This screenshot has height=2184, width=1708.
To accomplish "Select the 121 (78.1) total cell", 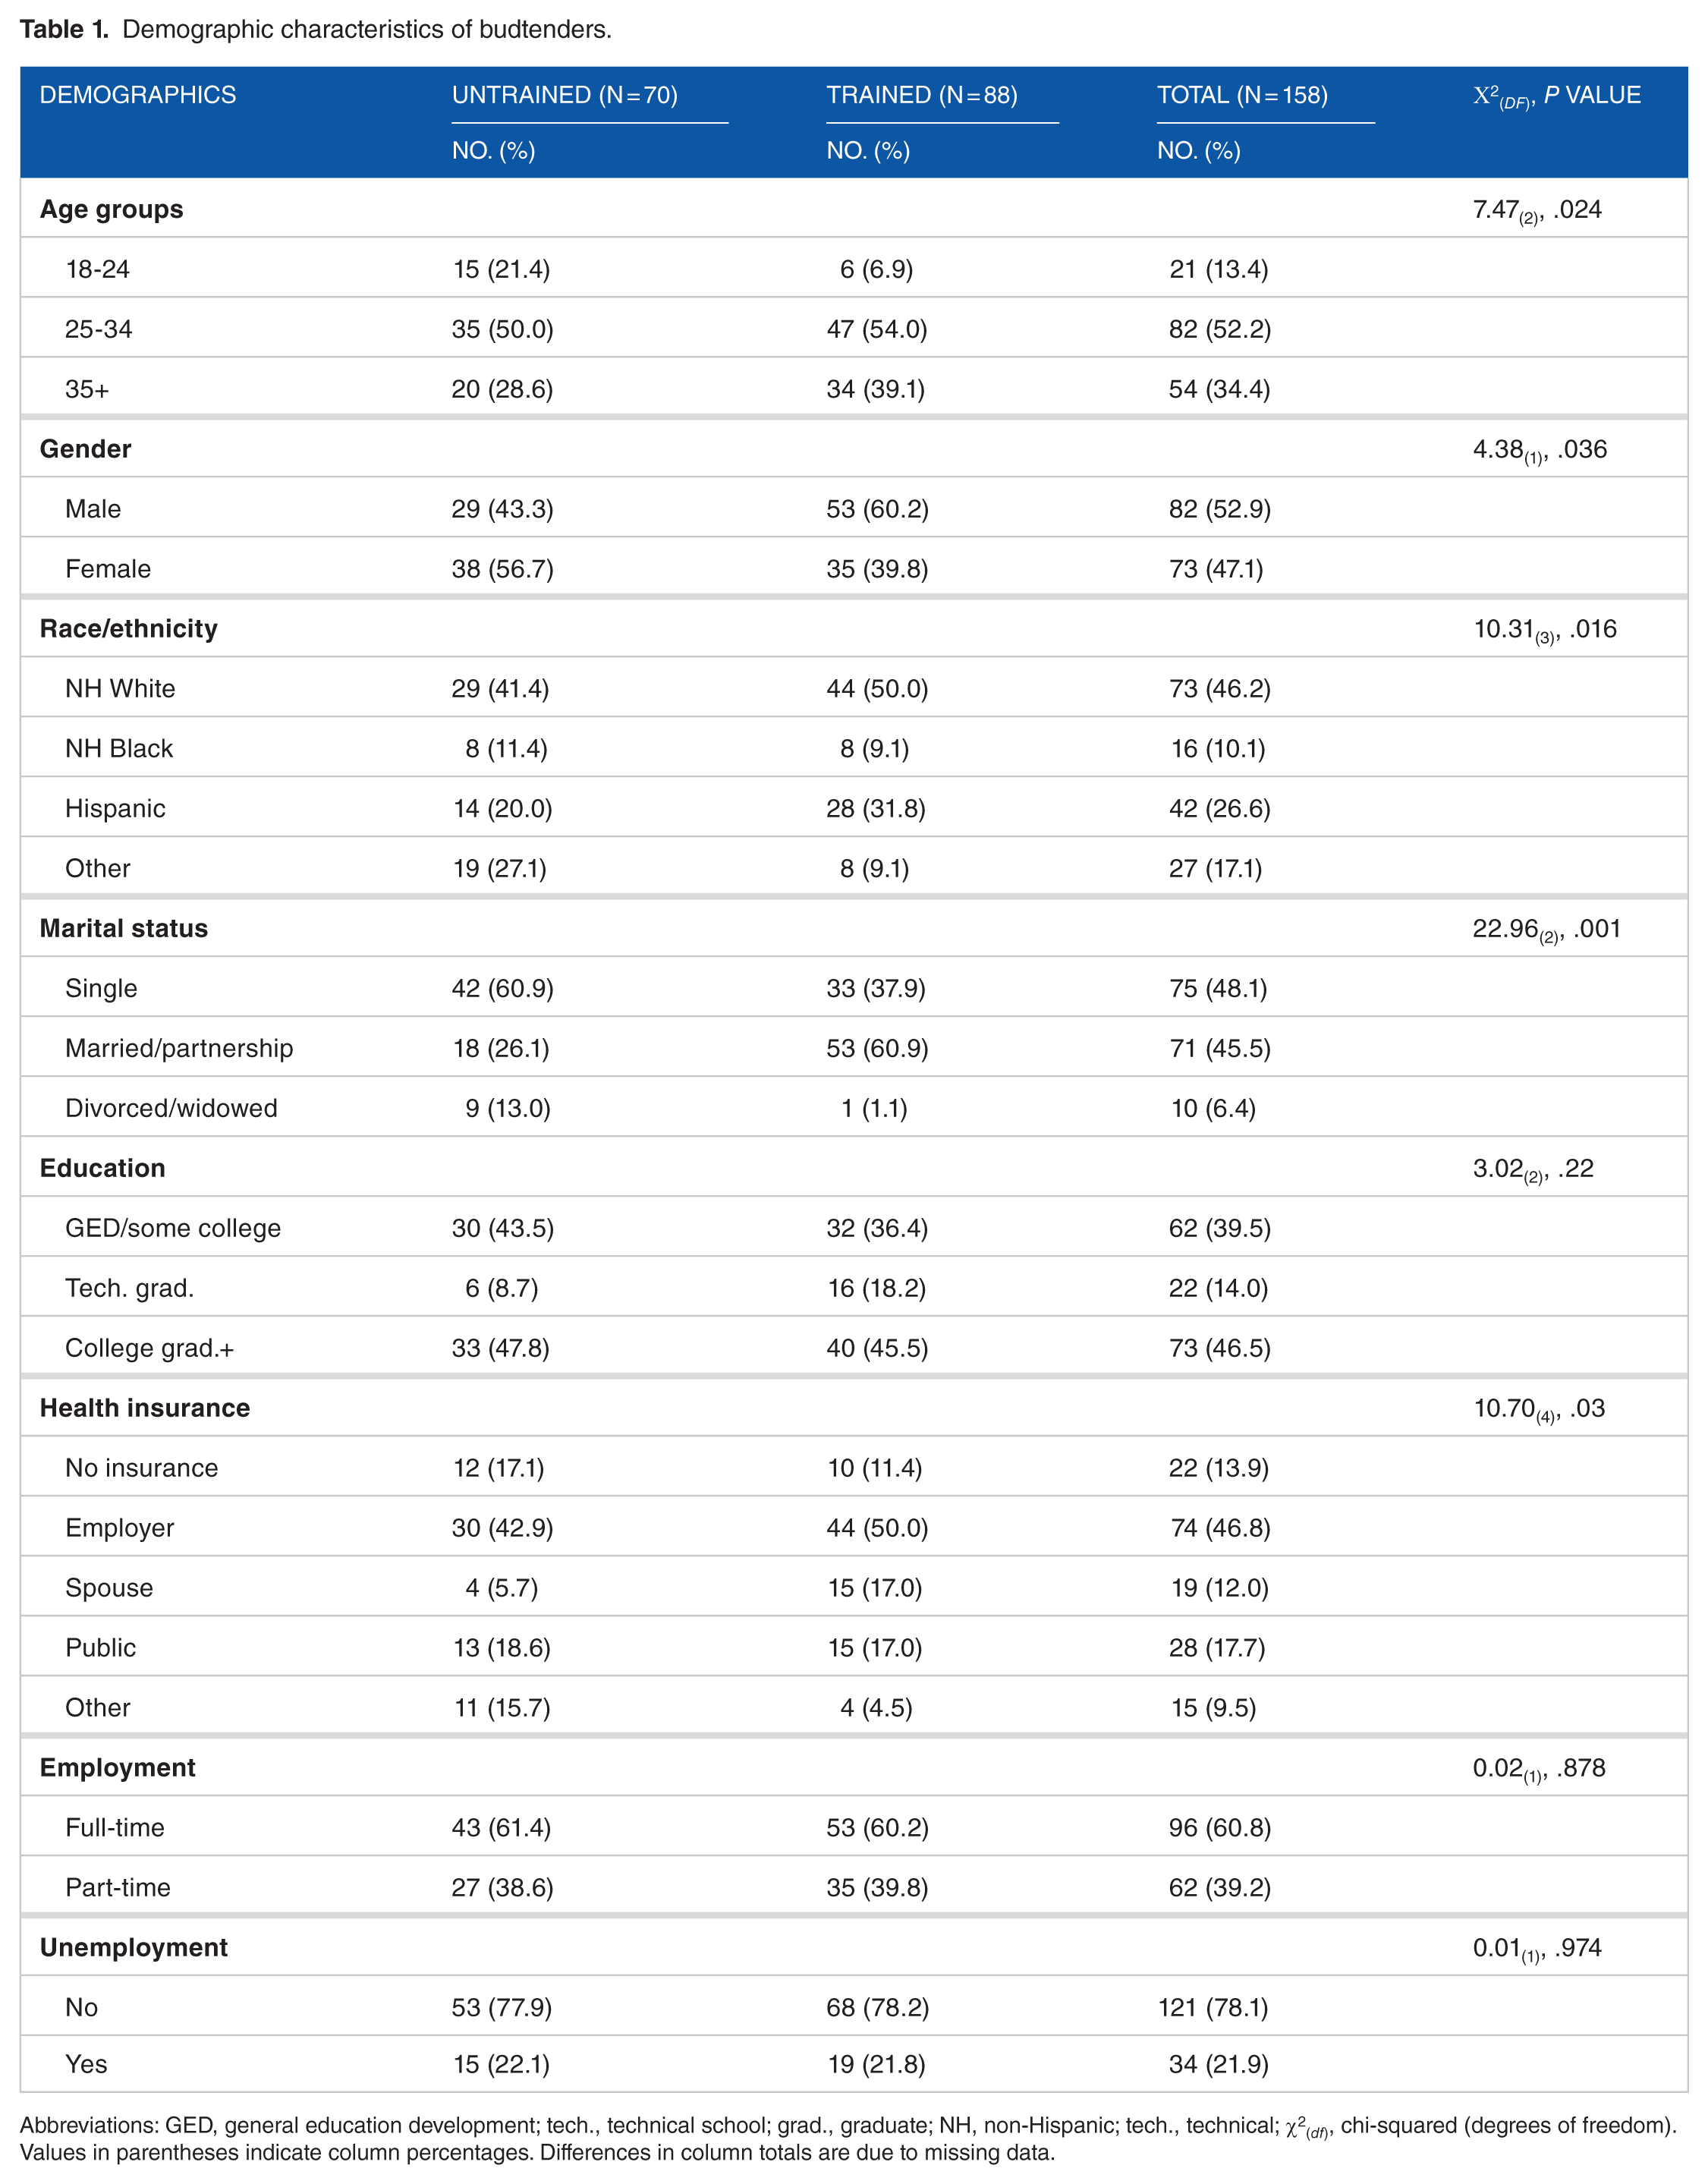I will [x=1213, y=2007].
